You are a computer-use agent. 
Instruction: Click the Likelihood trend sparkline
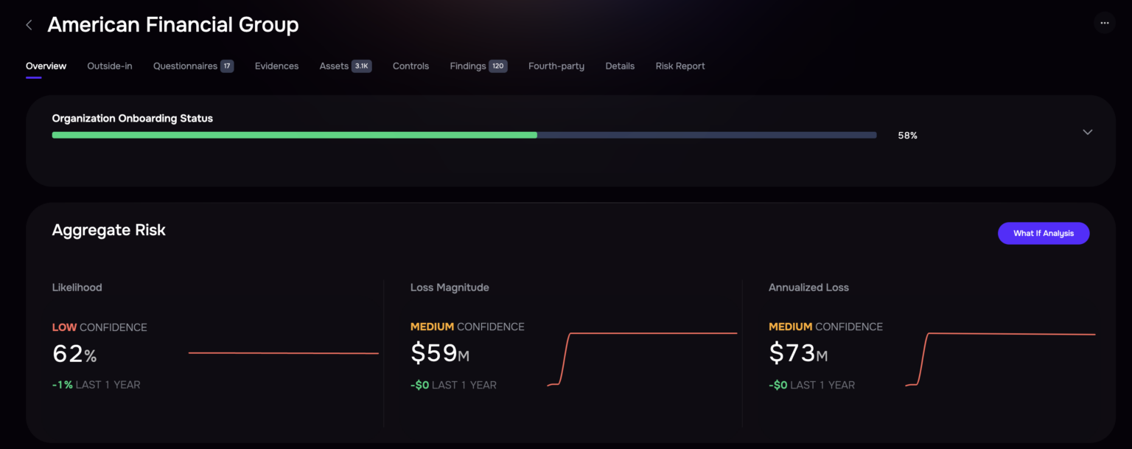pyautogui.click(x=284, y=353)
